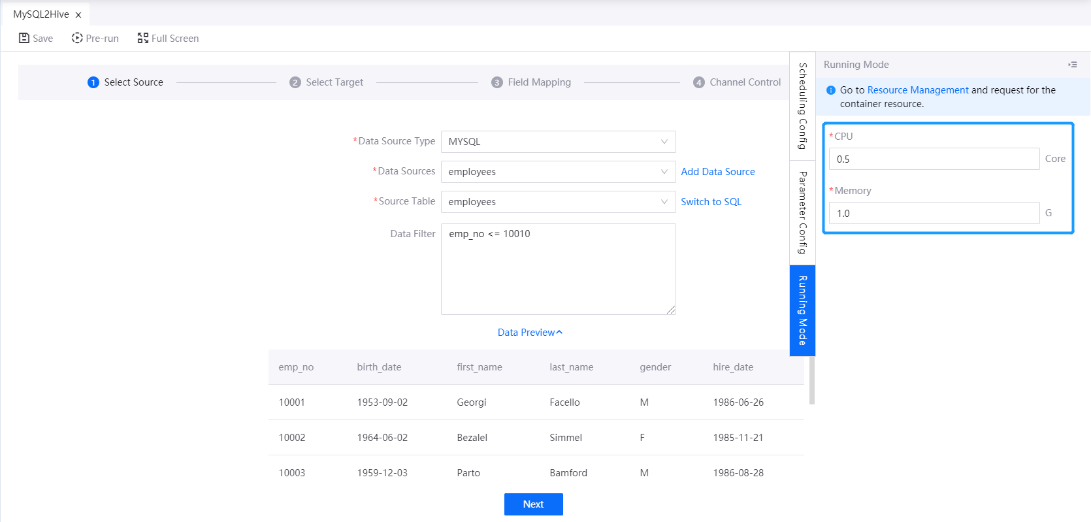Viewport: 1091px width, 522px height.
Task: Click gender value F for Bezalel
Action: pyautogui.click(x=642, y=438)
